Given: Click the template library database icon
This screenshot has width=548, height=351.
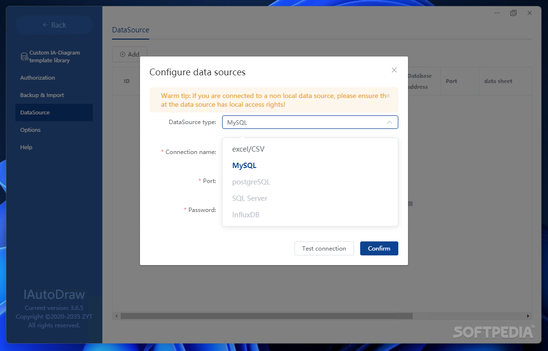Looking at the screenshot, I should coord(25,56).
